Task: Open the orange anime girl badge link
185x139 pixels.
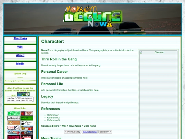Action: tap(14, 123)
